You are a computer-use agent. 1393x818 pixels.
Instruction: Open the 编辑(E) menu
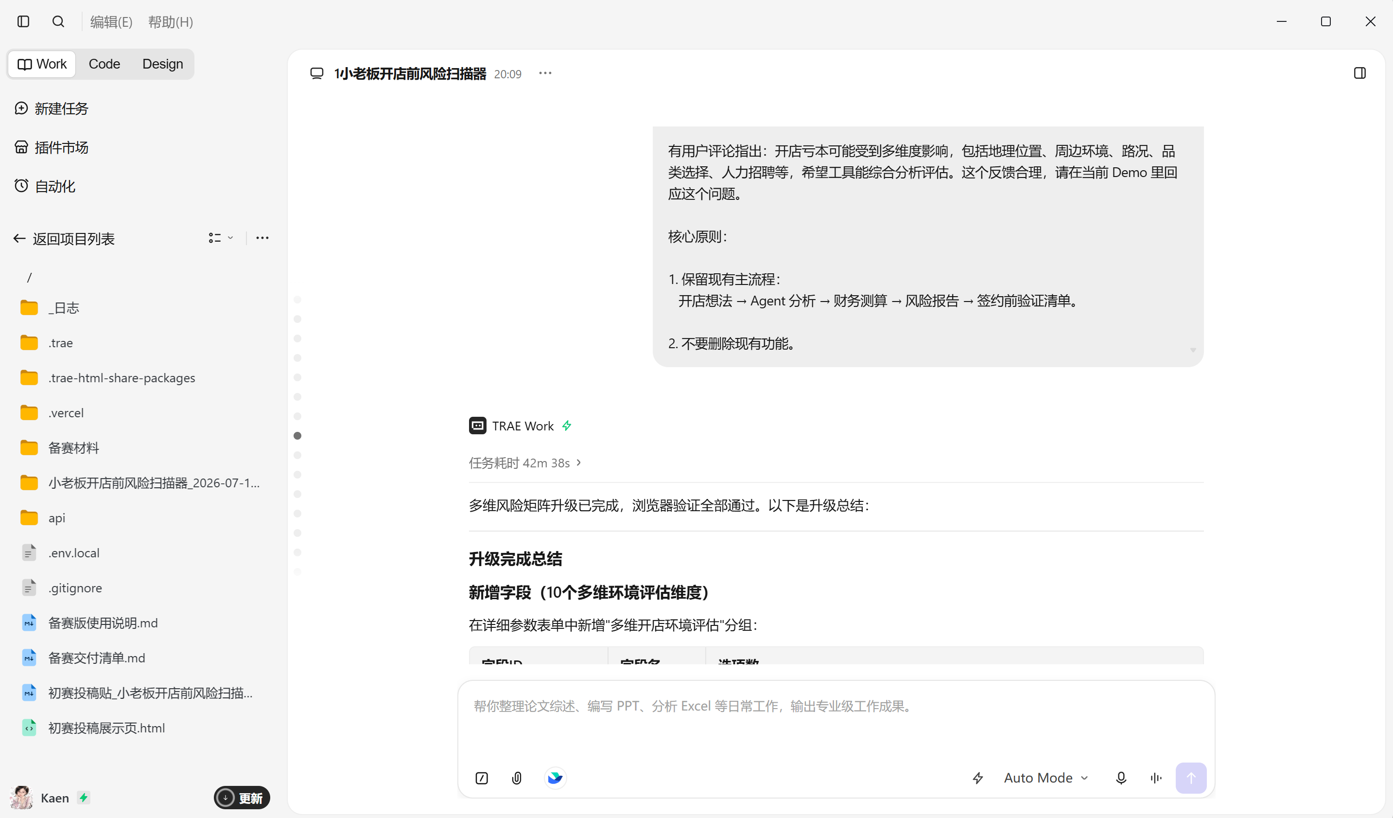[111, 22]
